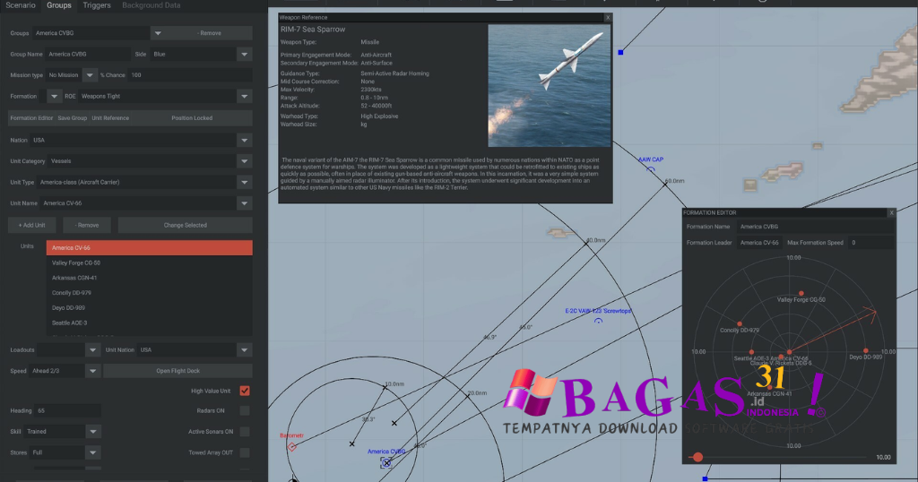Adjust the Formation Editor range slider handle
This screenshot has height=482, width=918.
(697, 457)
